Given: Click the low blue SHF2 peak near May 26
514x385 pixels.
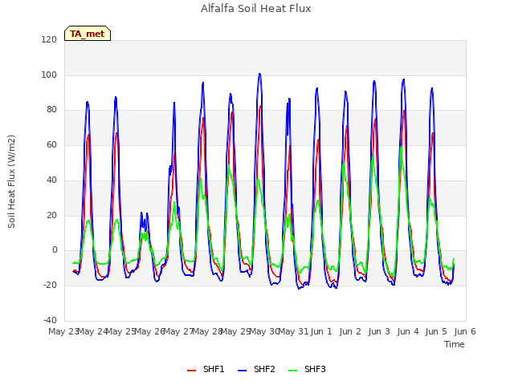Looking at the screenshot, I should (x=141, y=213).
